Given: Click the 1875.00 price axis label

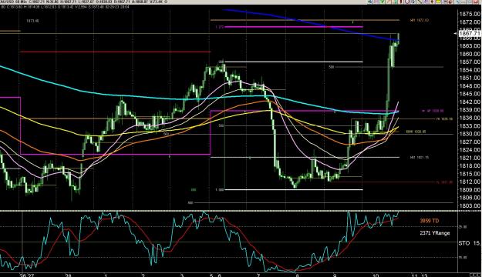Looking at the screenshot, I should (470, 14).
